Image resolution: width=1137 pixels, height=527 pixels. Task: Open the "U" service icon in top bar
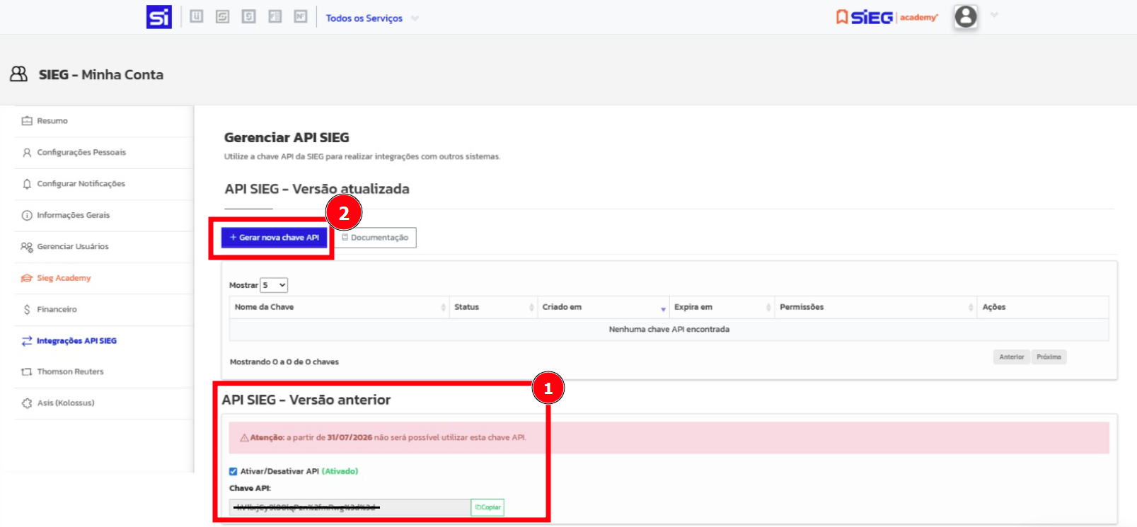pyautogui.click(x=197, y=16)
